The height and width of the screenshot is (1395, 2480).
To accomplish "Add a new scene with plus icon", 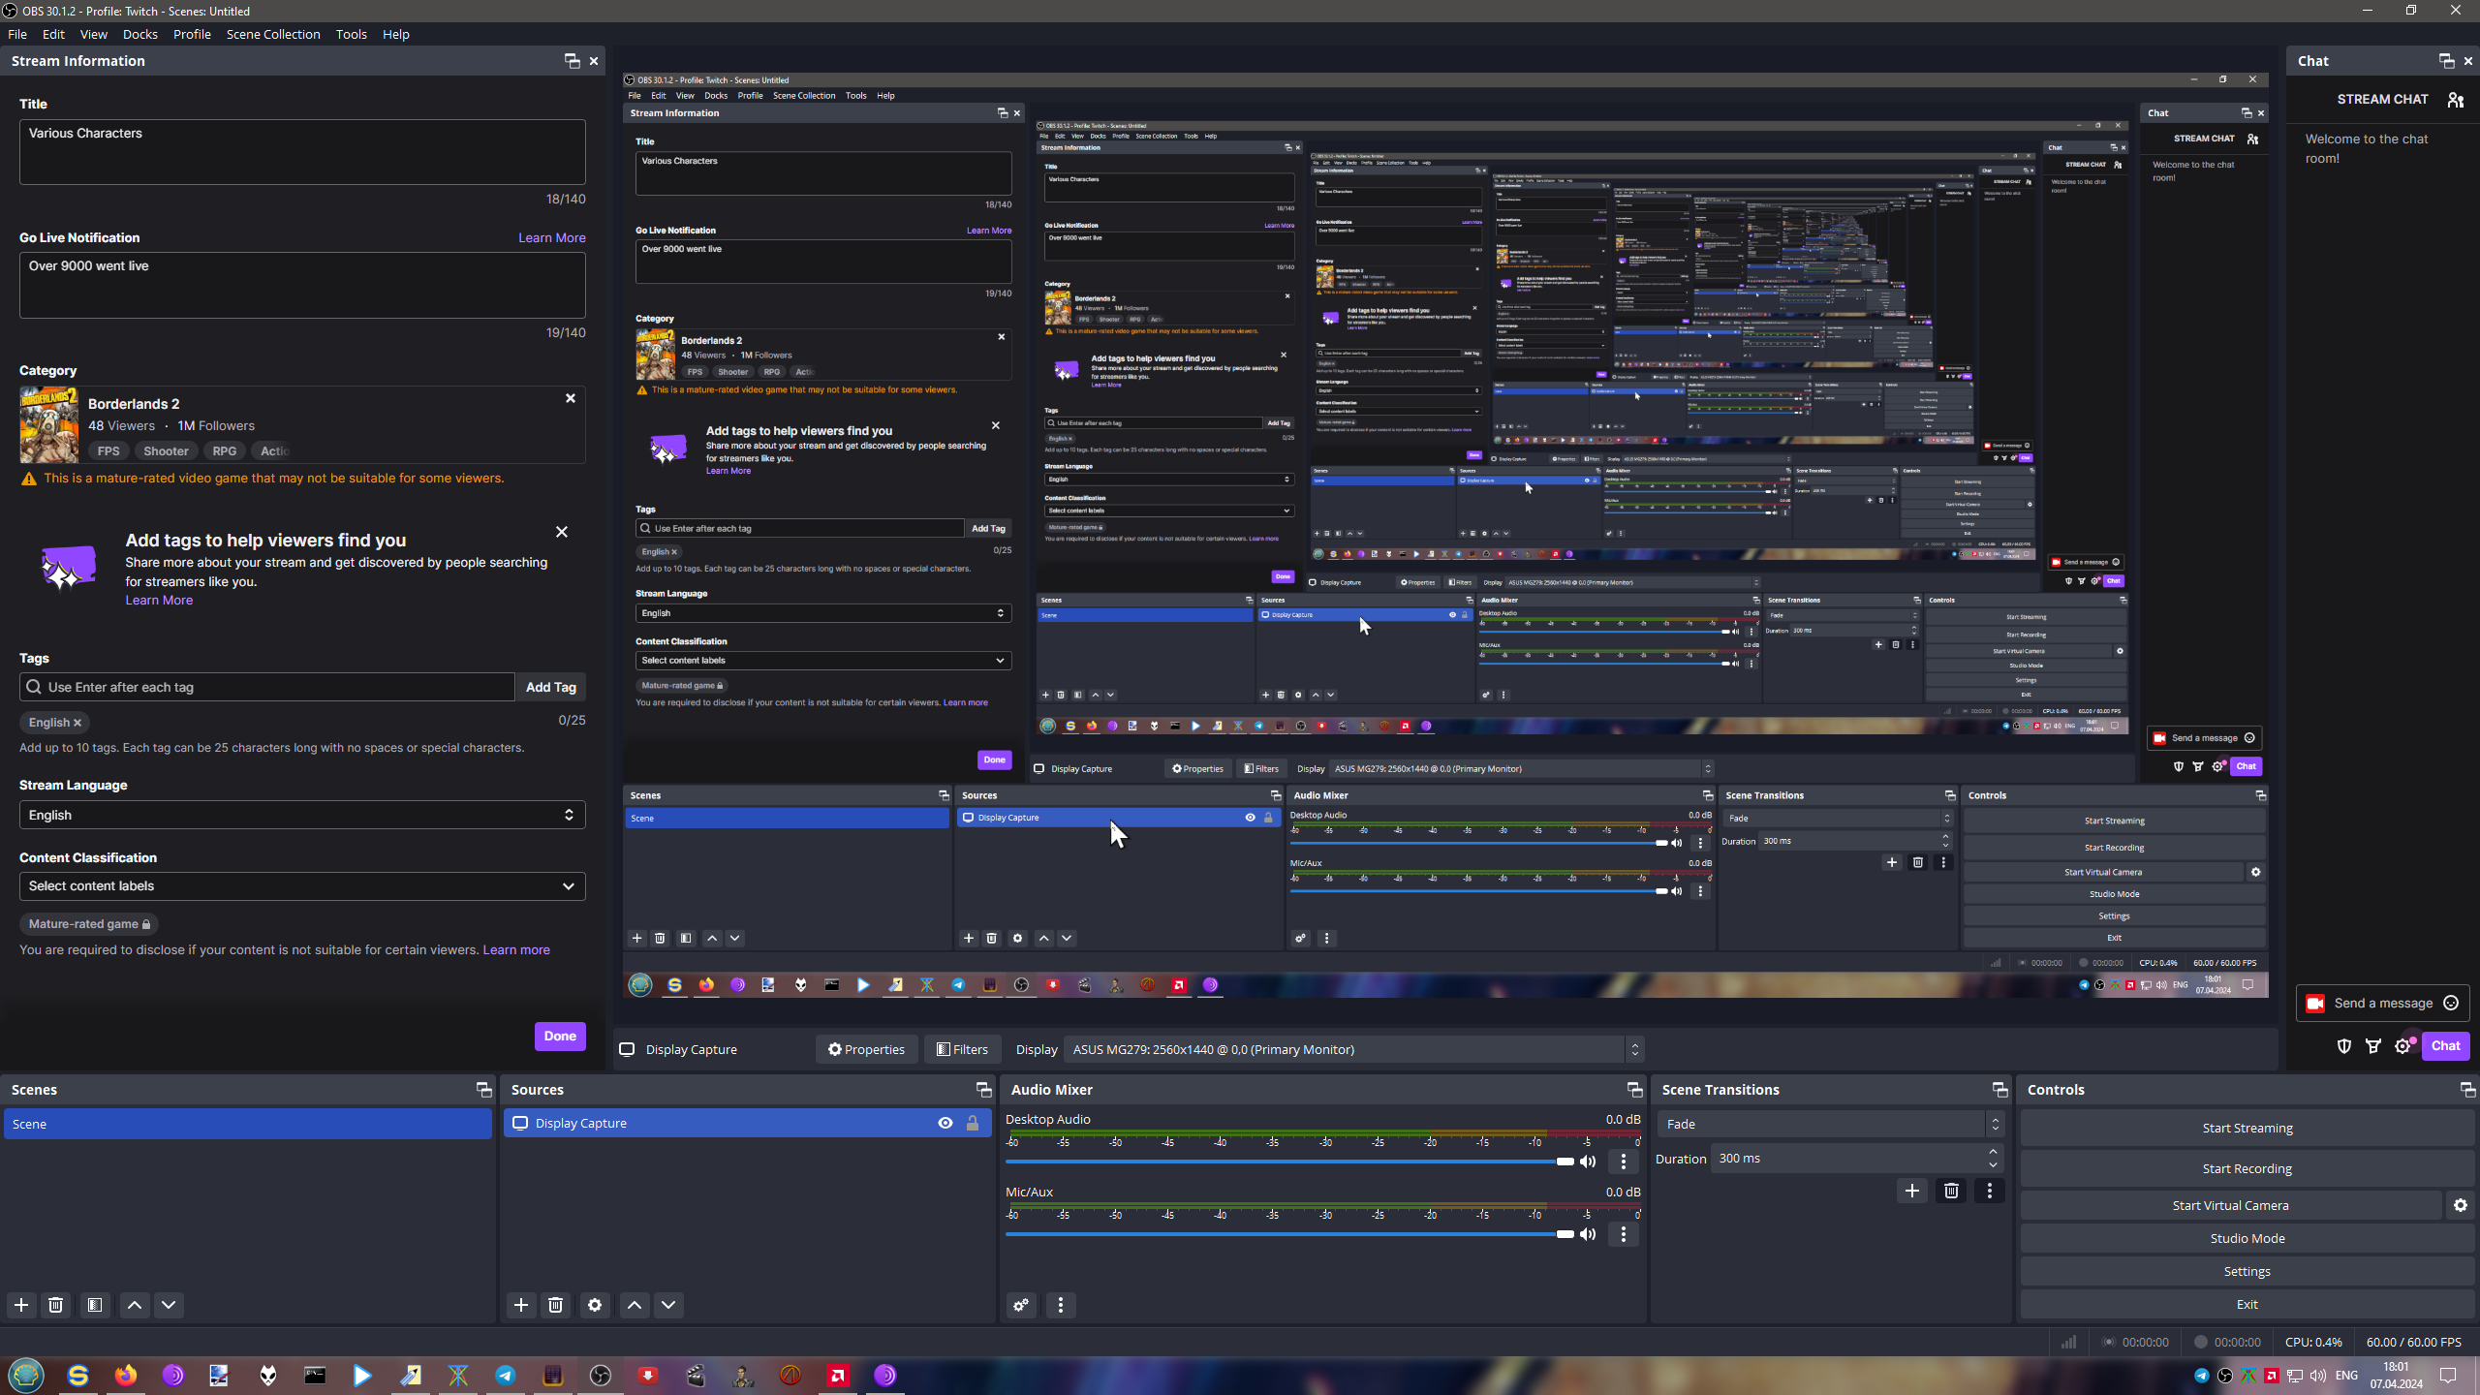I will [x=21, y=1305].
